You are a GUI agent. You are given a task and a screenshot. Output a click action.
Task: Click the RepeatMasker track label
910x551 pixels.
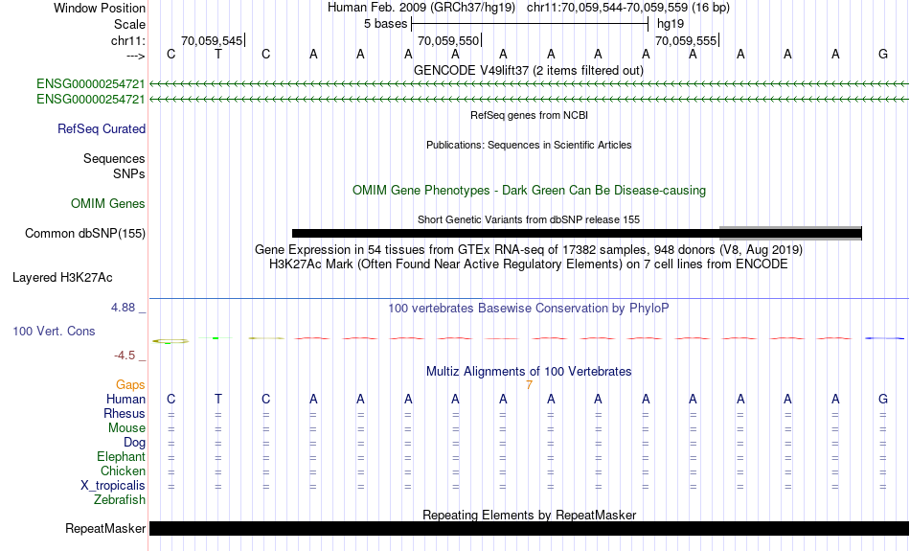(105, 528)
